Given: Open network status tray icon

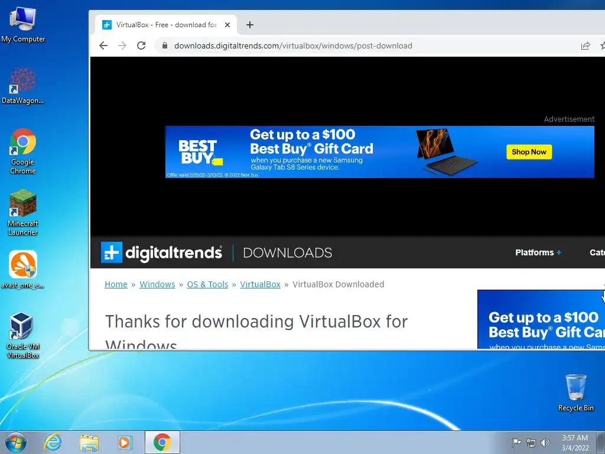Looking at the screenshot, I should [531, 443].
